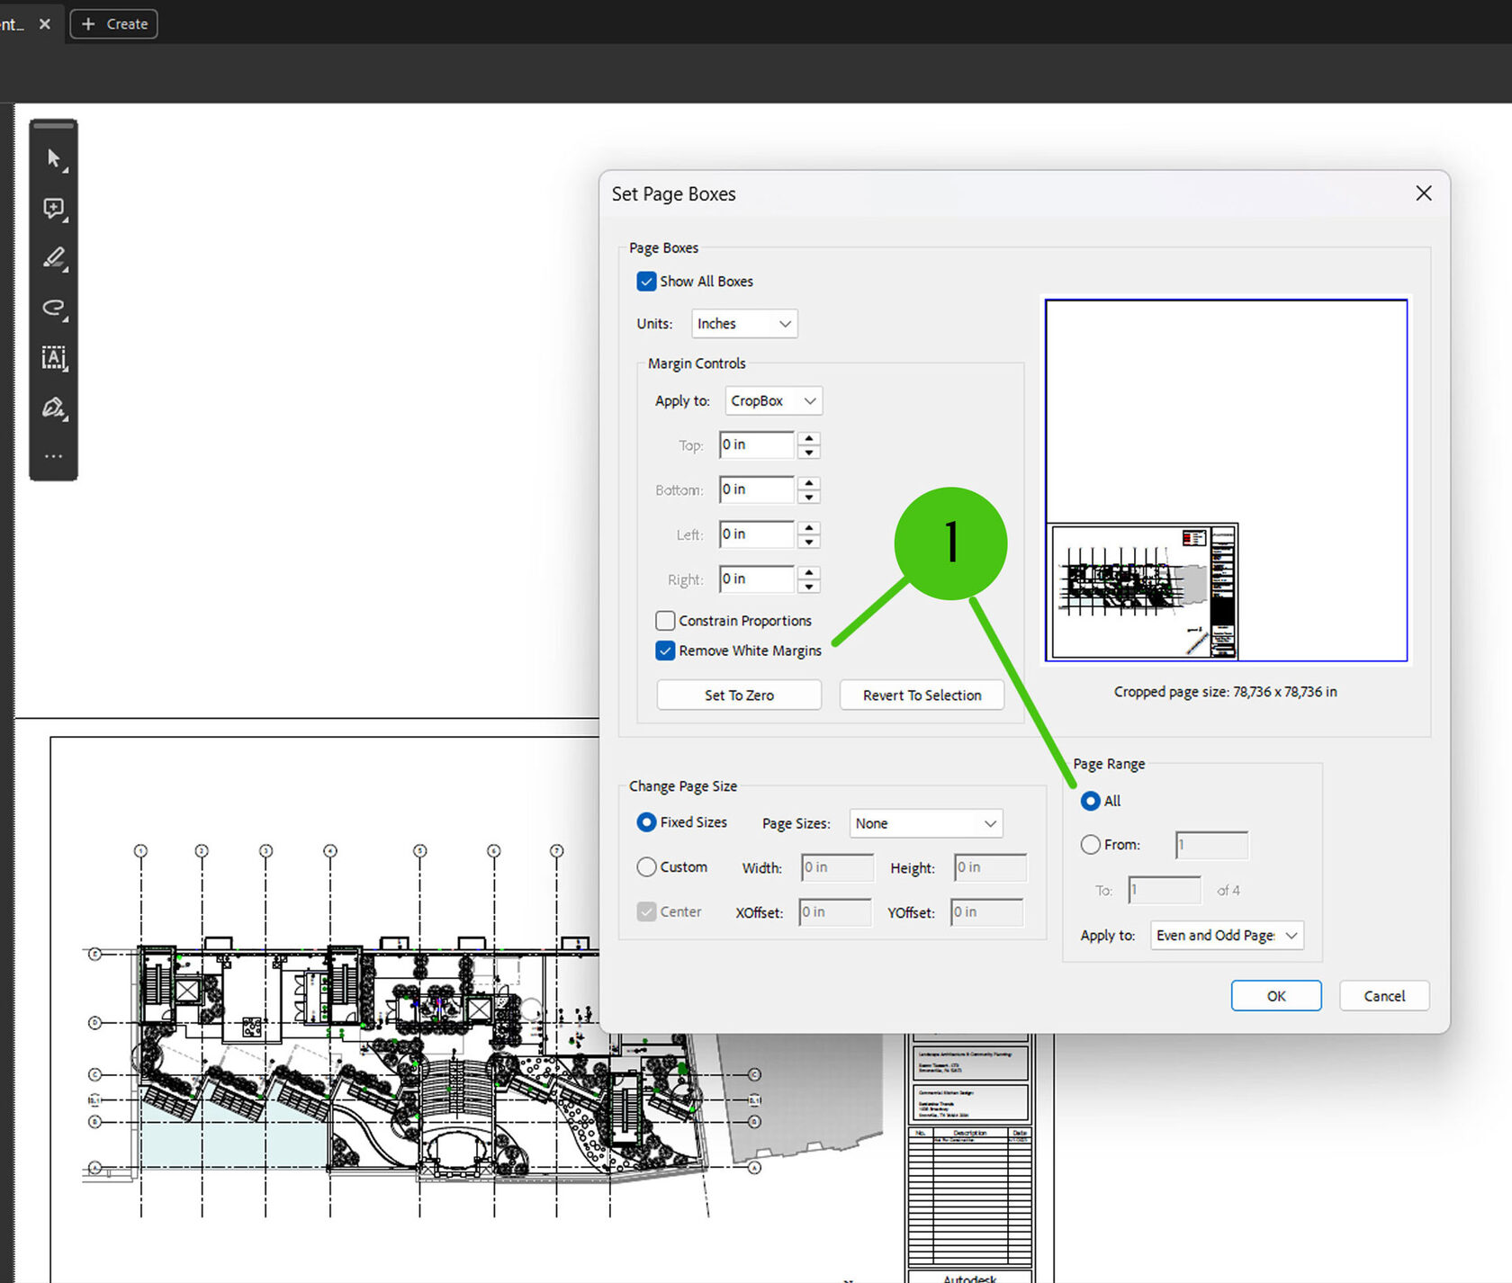Select the Custom page size radio button
The height and width of the screenshot is (1283, 1512).
(646, 867)
